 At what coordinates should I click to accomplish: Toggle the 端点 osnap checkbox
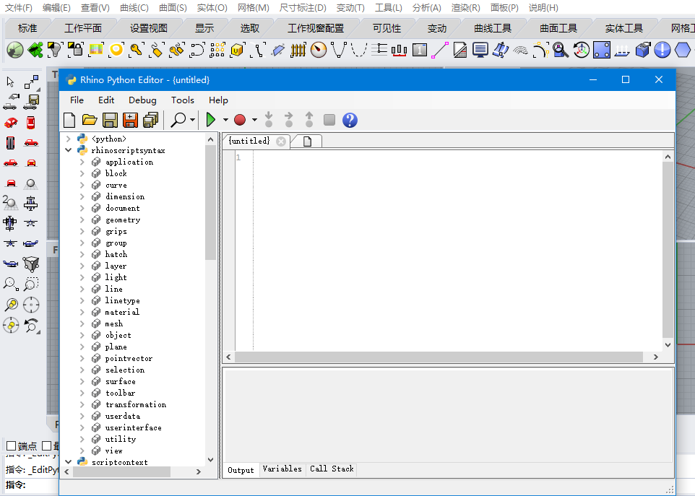point(12,445)
